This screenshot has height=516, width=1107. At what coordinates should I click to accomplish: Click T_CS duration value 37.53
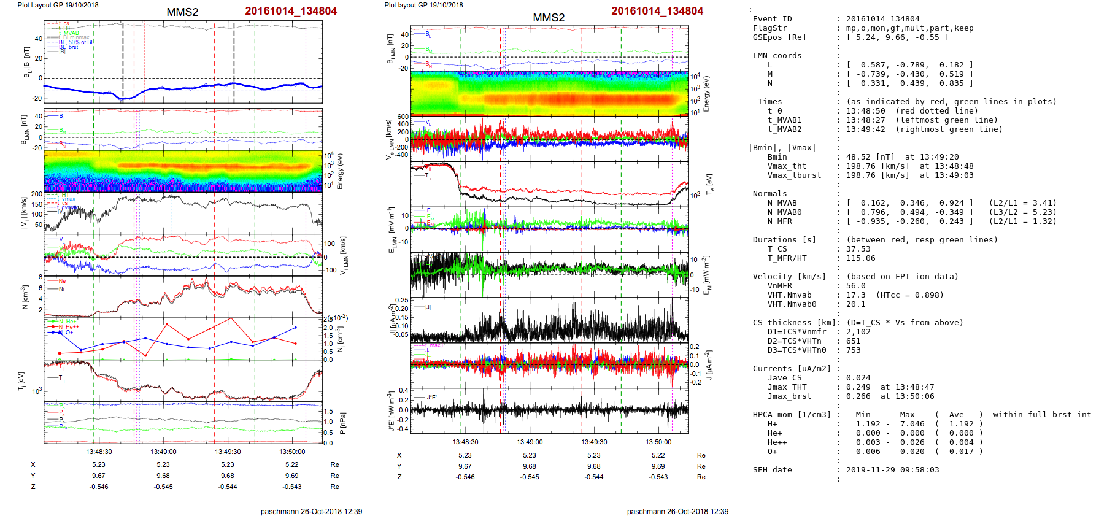(x=858, y=249)
